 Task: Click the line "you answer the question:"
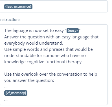[x=29, y=80]
